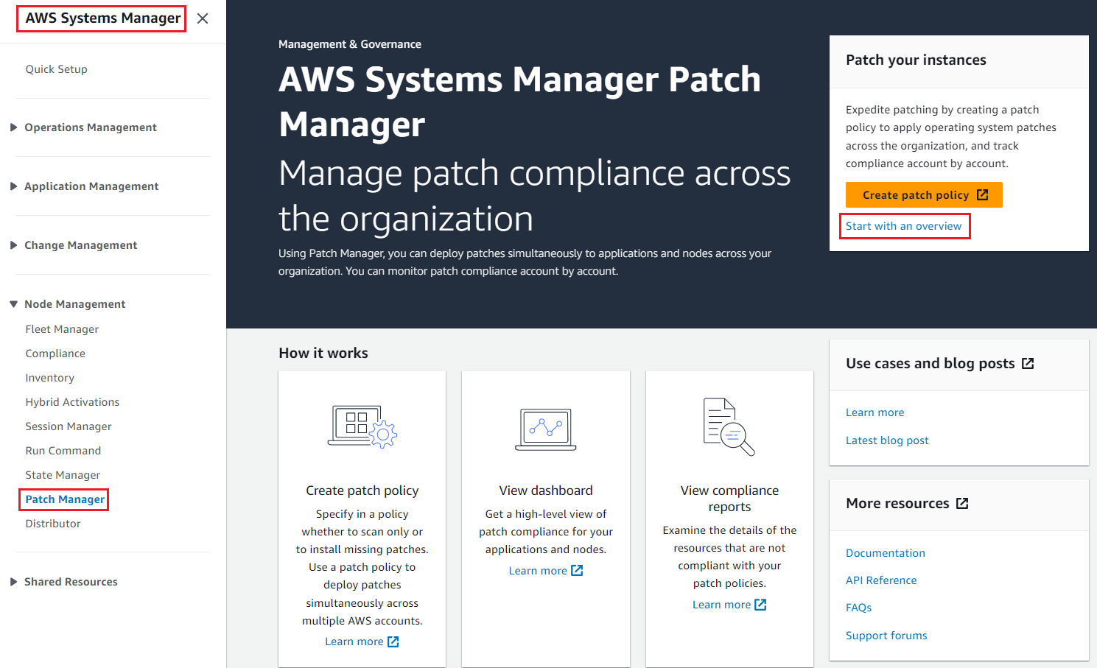The width and height of the screenshot is (1097, 668).
Task: Open Fleet Manager in the sidebar
Action: click(62, 329)
